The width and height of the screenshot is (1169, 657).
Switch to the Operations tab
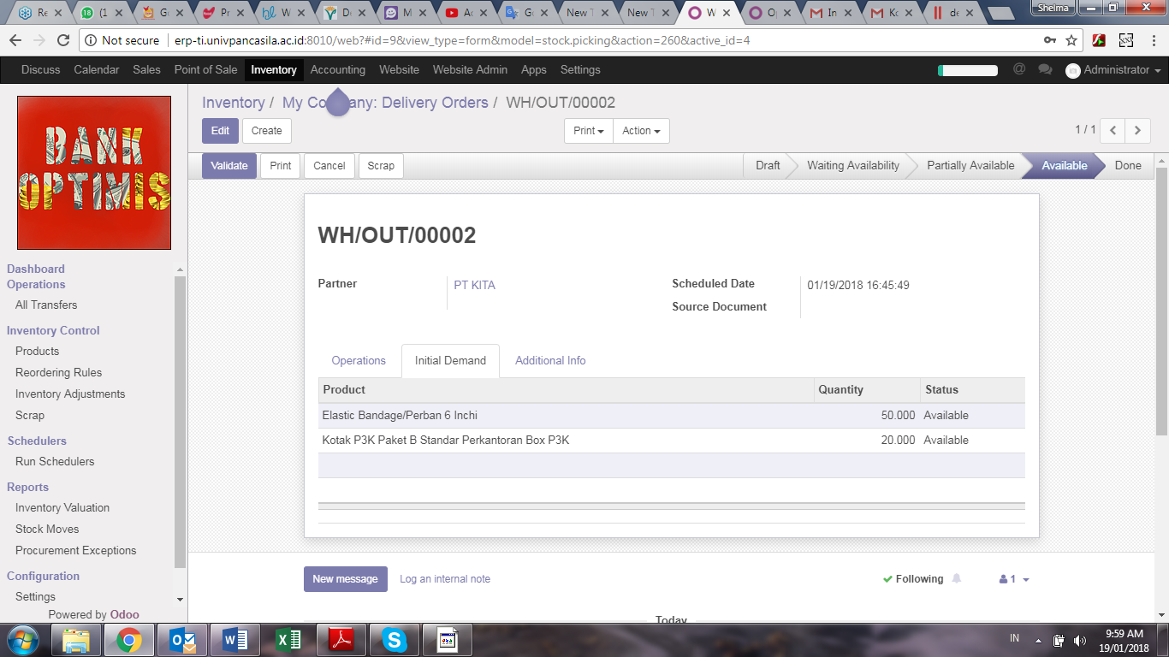coord(359,361)
